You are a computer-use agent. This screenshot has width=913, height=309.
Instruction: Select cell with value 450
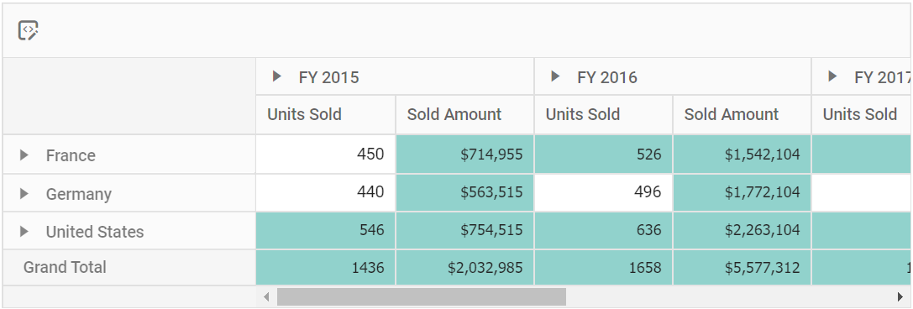point(326,154)
